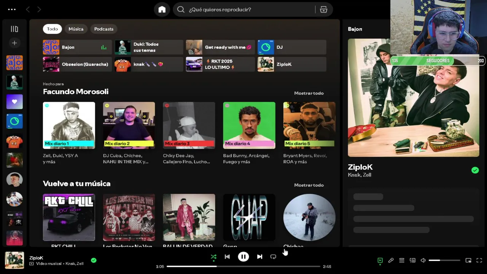Go back with the left arrow

(28, 10)
